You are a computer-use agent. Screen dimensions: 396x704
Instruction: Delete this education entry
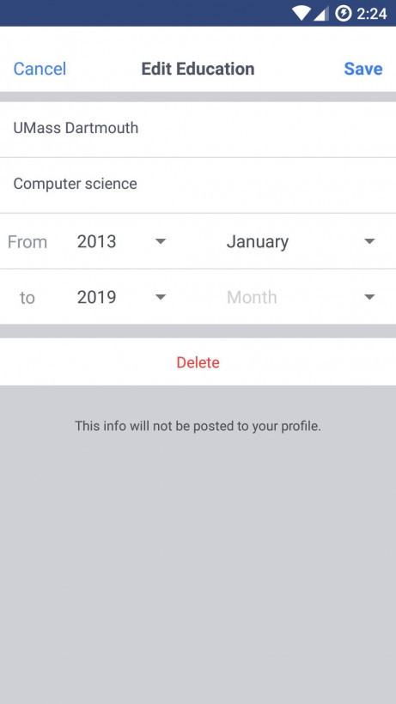pyautogui.click(x=198, y=362)
